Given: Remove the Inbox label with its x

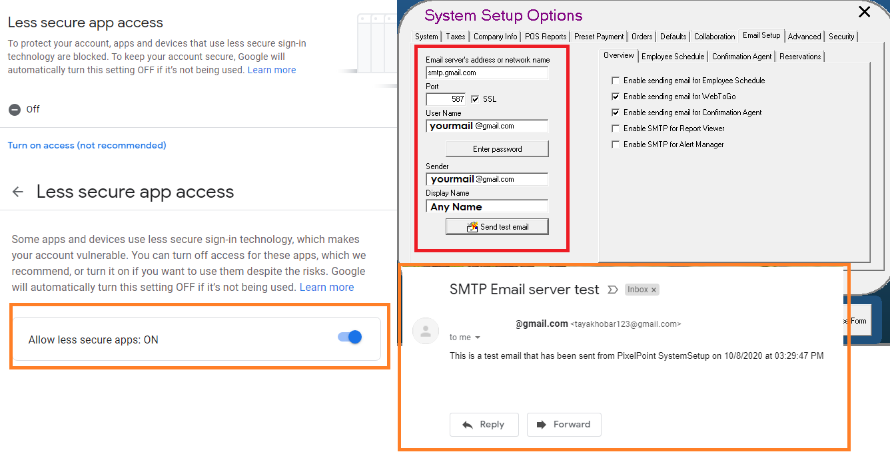Looking at the screenshot, I should coord(654,290).
